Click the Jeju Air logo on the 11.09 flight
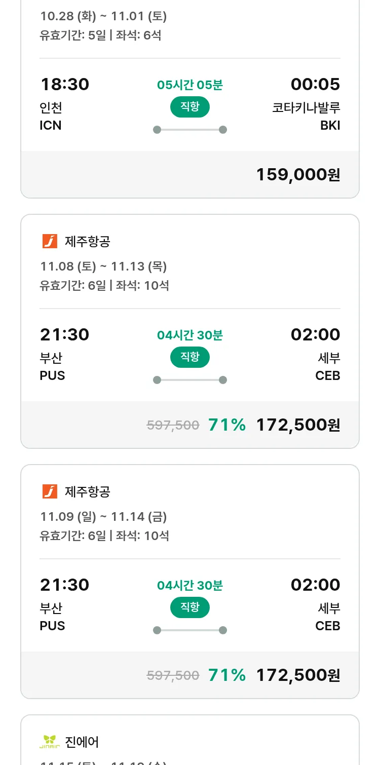 click(x=50, y=491)
